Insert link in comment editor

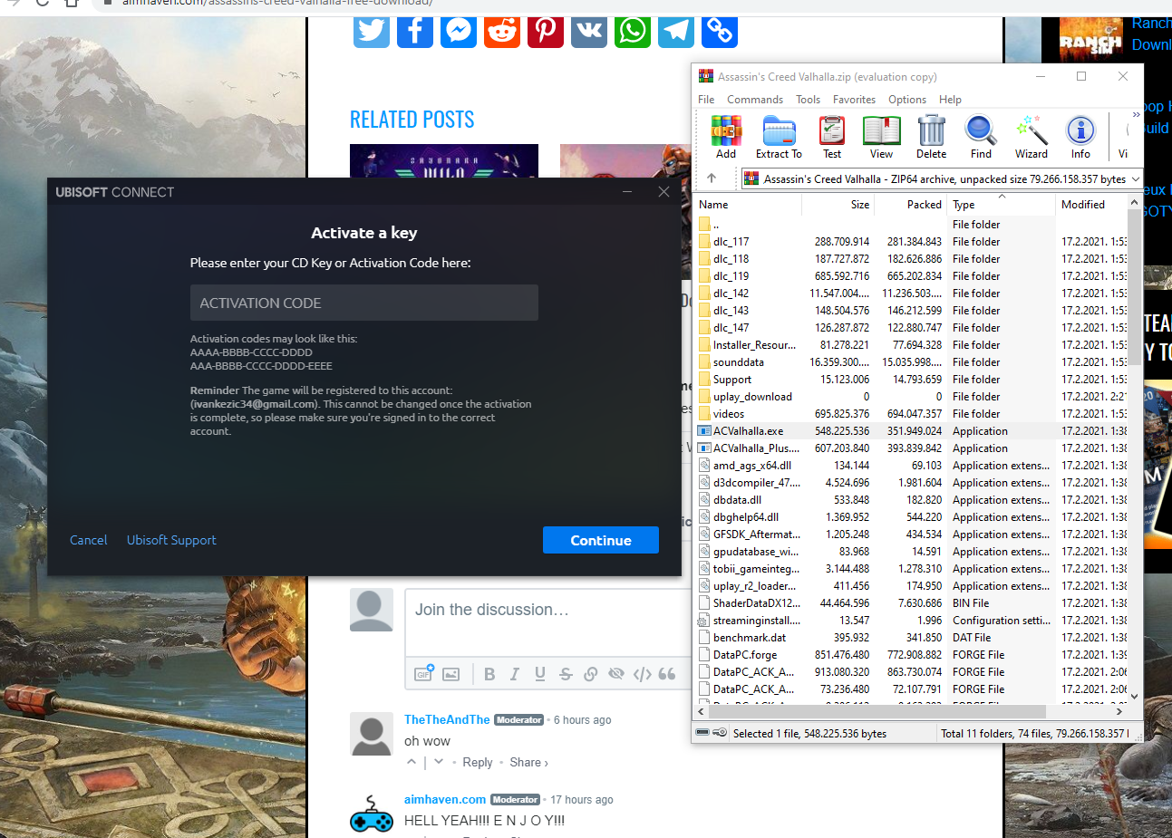pyautogui.click(x=591, y=674)
